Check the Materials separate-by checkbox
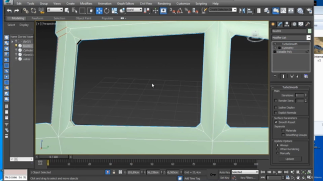The width and height of the screenshot is (323, 181). 283,131
